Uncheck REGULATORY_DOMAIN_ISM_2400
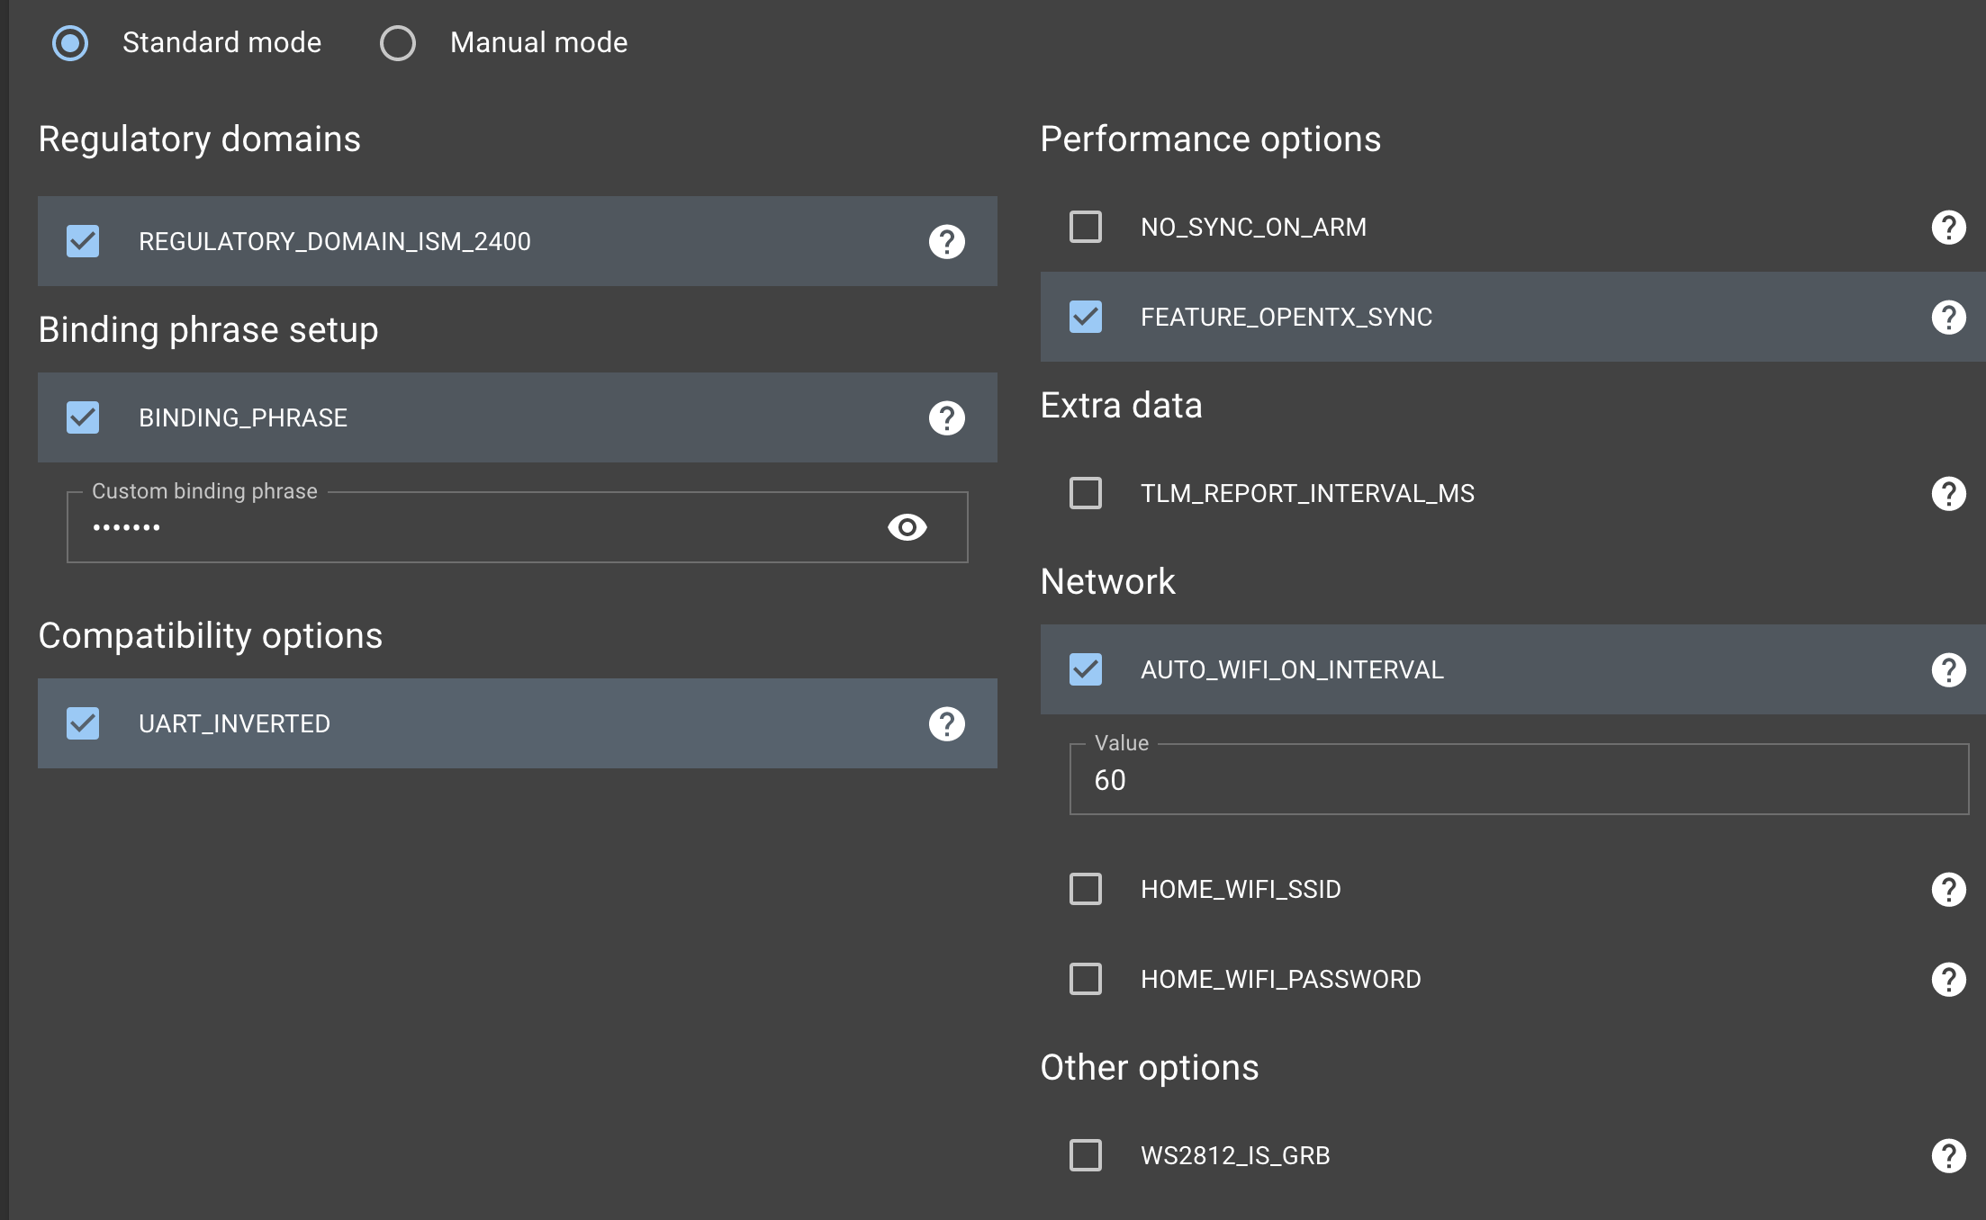The width and height of the screenshot is (1986, 1220). point(82,240)
